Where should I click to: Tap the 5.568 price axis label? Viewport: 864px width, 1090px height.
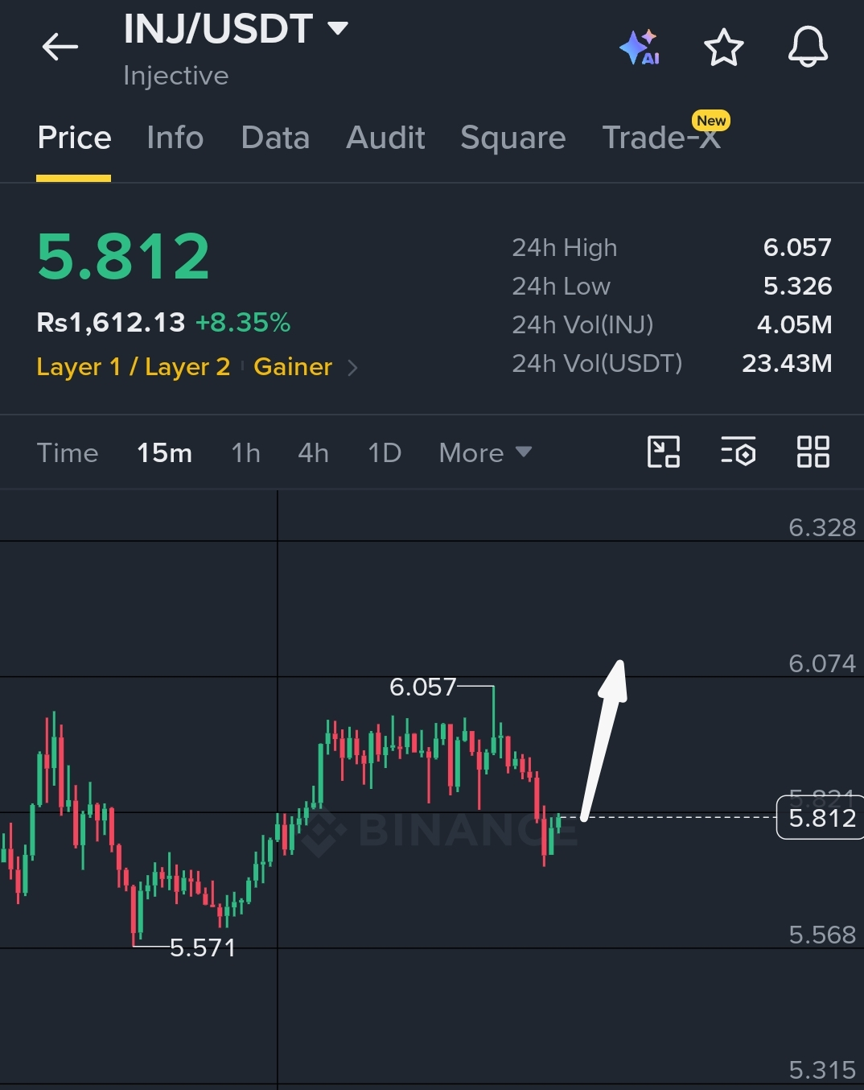(822, 935)
